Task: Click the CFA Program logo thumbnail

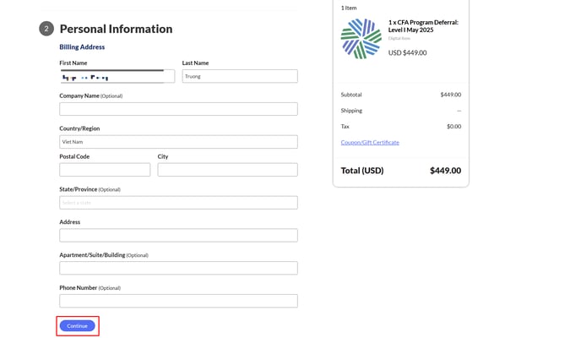Action: click(x=361, y=39)
